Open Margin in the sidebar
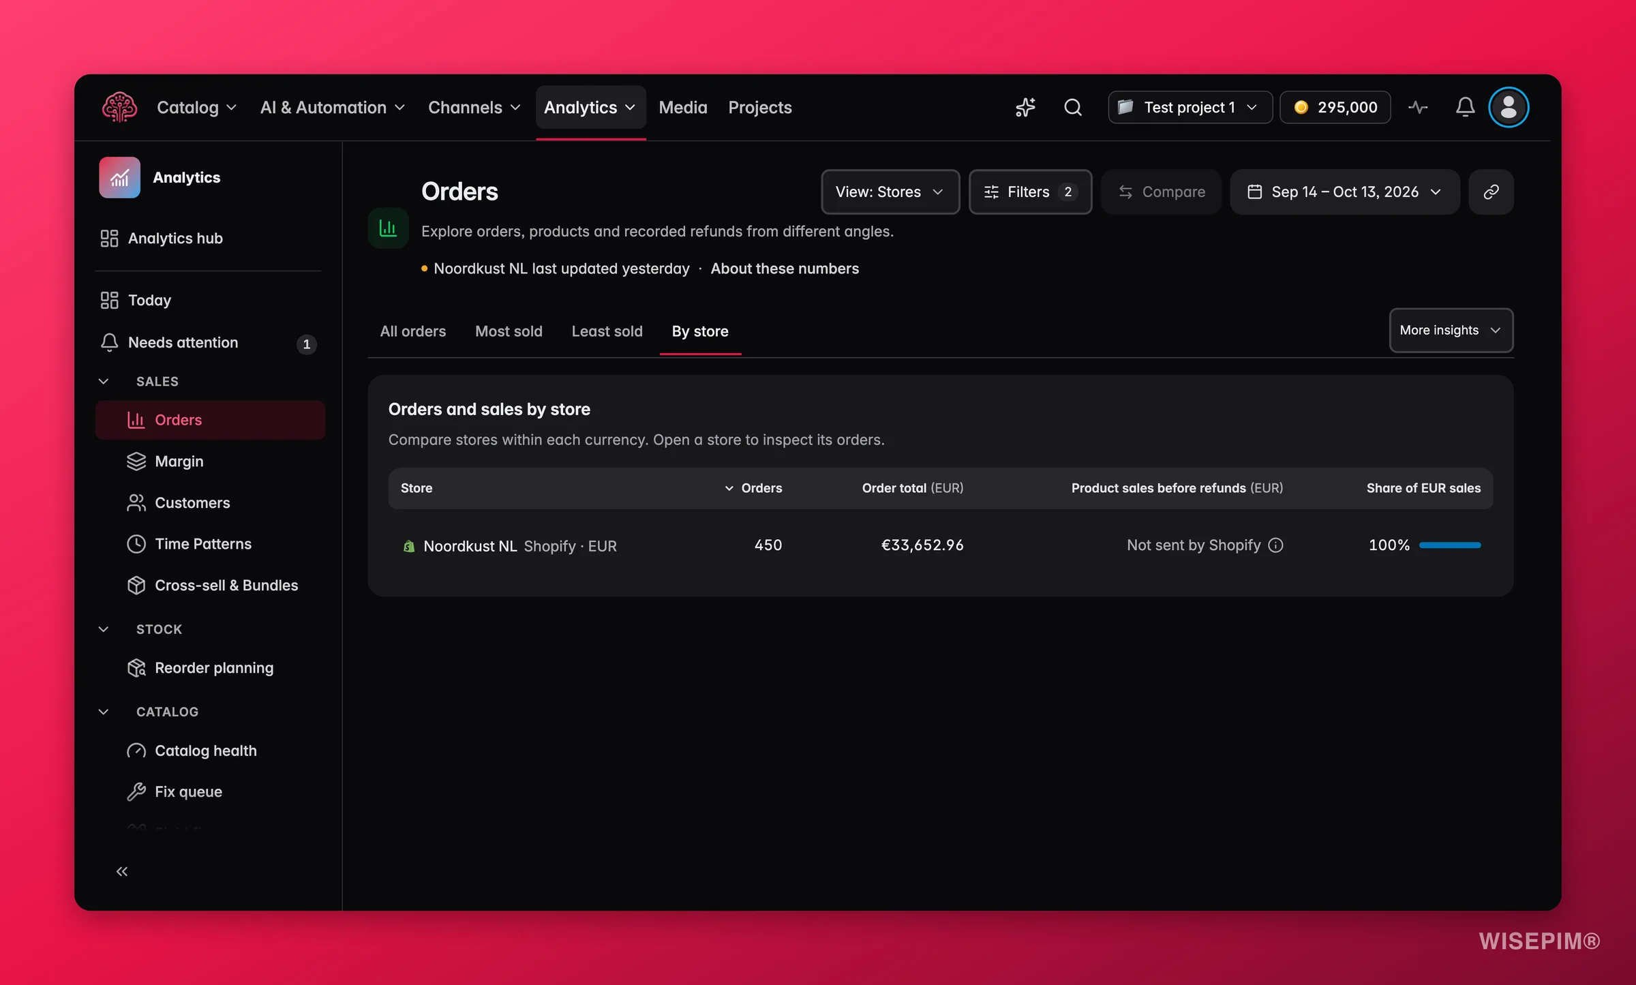The width and height of the screenshot is (1636, 985). click(210, 461)
